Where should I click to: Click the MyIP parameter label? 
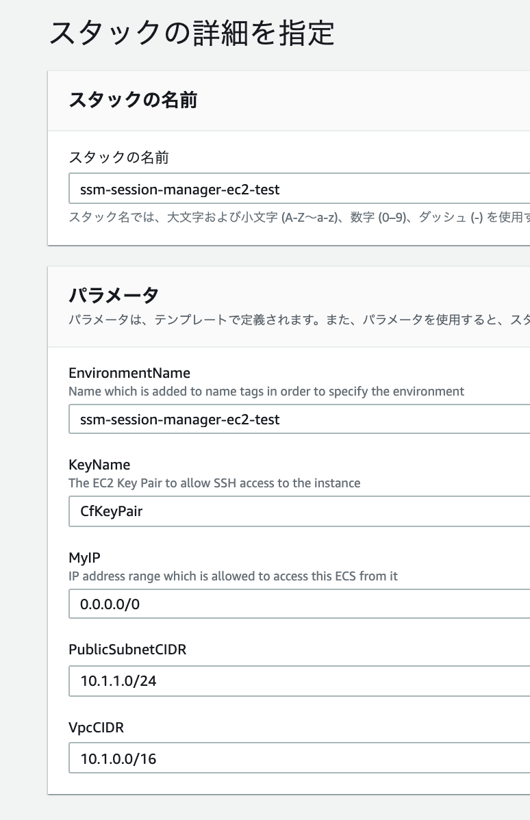84,557
